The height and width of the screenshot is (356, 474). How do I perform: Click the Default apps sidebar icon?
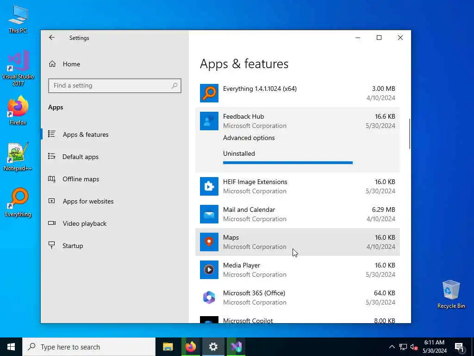pyautogui.click(x=52, y=156)
